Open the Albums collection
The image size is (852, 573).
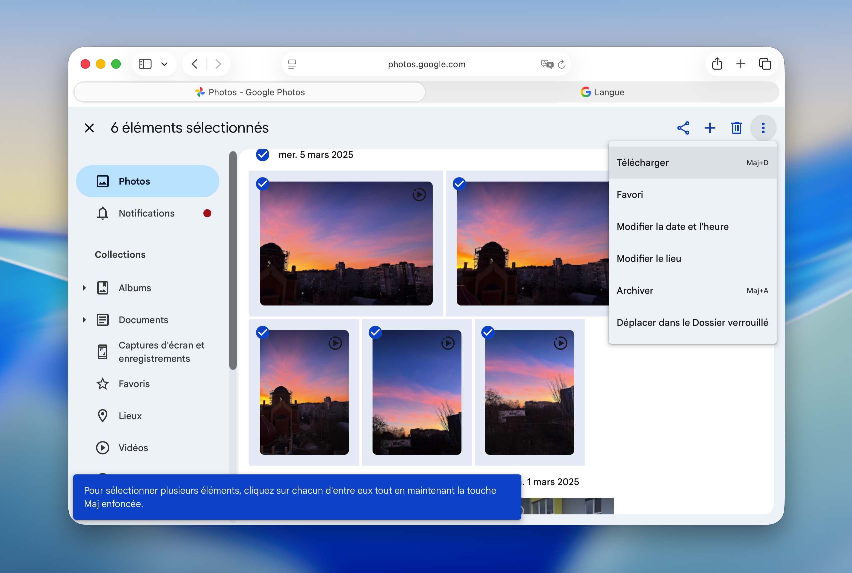click(x=148, y=287)
